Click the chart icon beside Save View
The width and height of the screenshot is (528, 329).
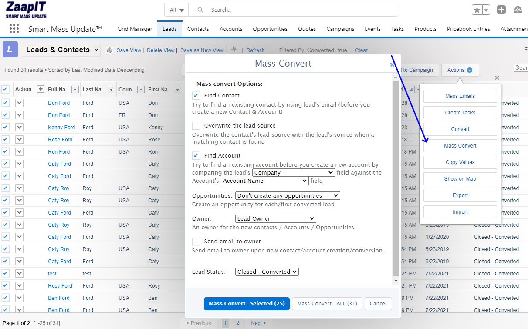click(109, 50)
